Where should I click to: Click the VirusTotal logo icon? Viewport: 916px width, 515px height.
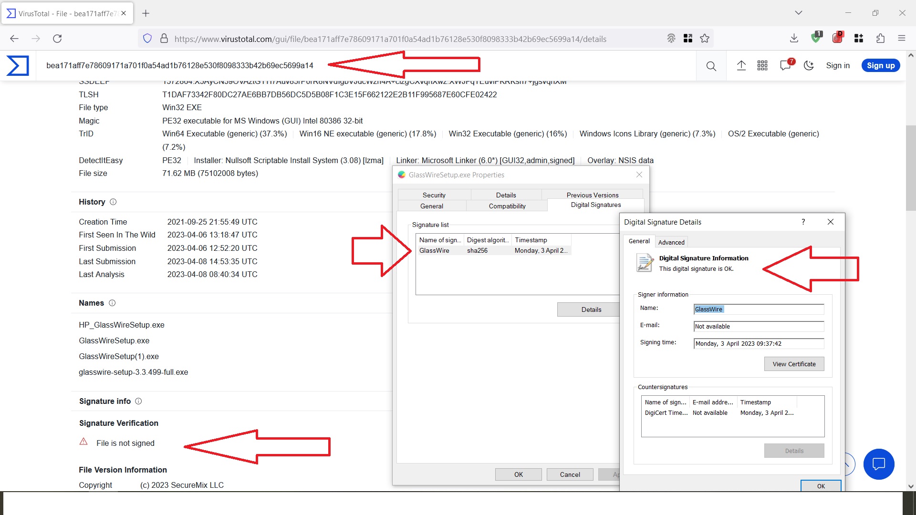point(18,65)
